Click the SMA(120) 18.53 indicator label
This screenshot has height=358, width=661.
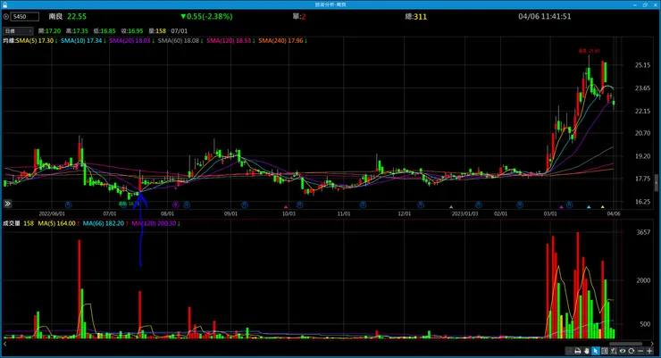230,41
